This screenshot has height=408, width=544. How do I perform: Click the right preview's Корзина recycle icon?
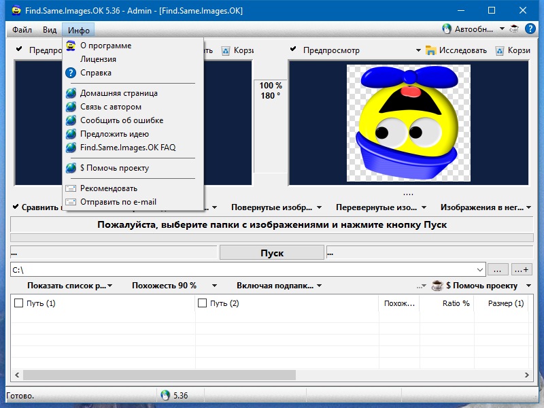500,51
